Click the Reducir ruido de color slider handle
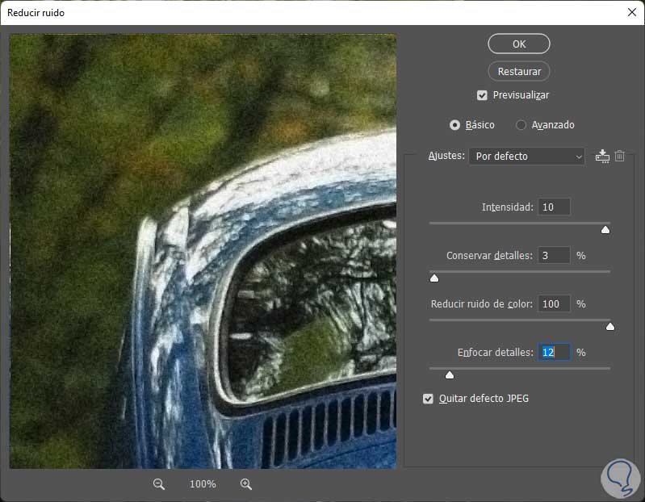Viewport: 645px width, 502px height. (610, 326)
